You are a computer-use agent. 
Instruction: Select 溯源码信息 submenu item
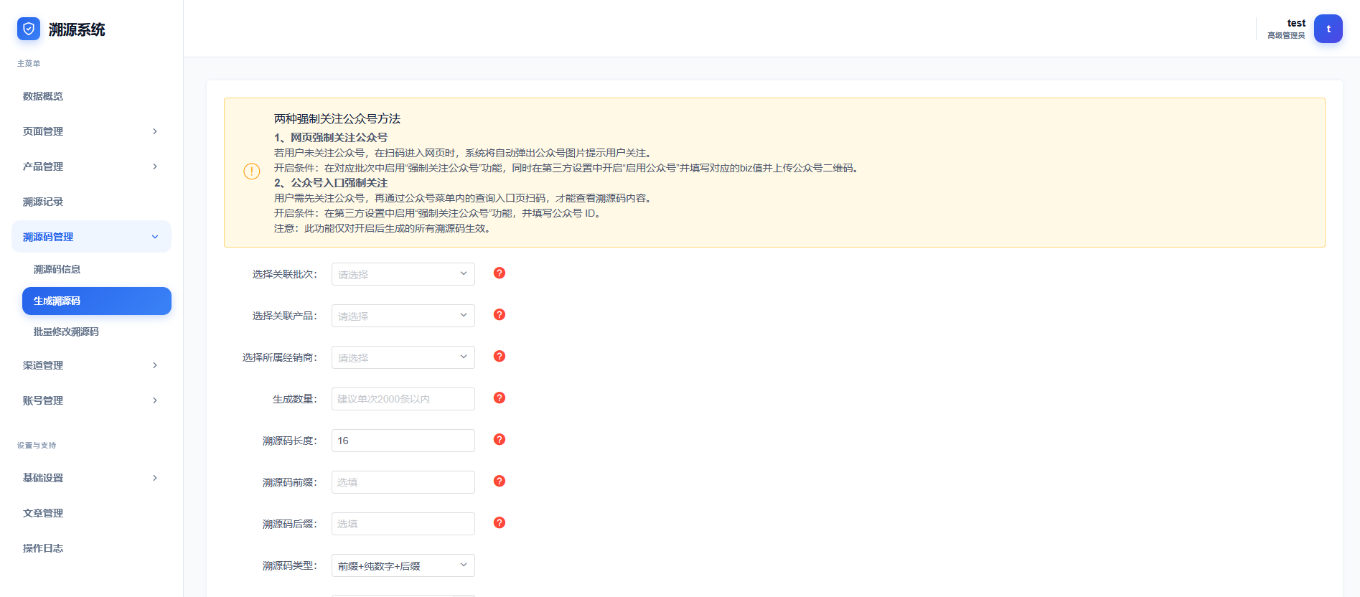point(97,269)
